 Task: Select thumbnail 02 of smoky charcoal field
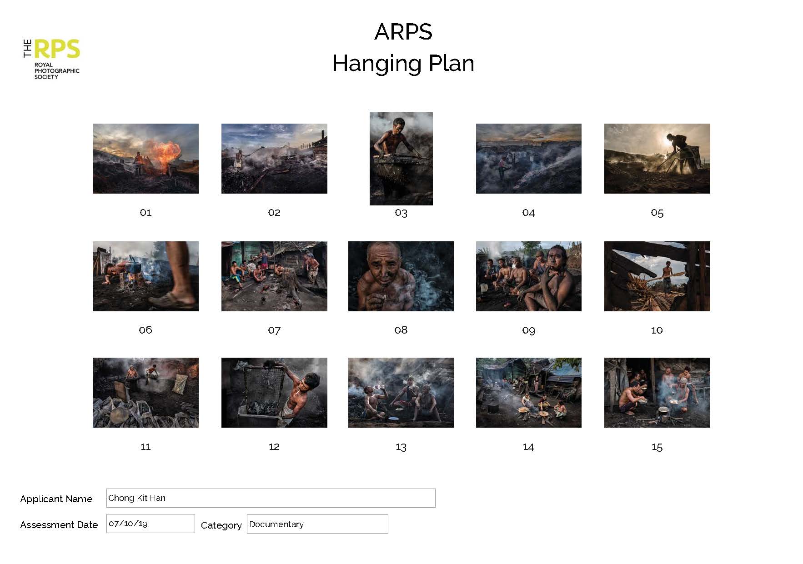(274, 159)
